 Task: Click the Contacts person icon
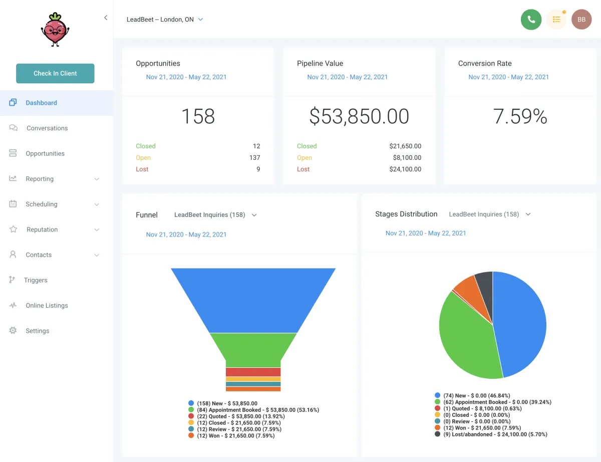[x=13, y=255]
